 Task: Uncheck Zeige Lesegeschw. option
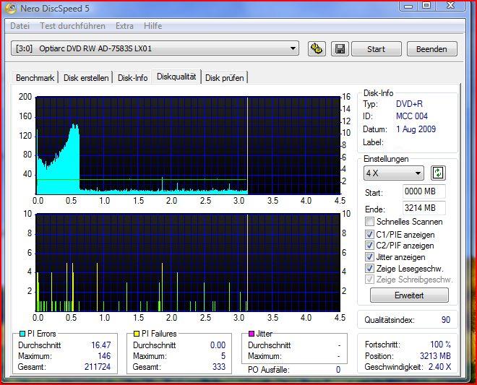tap(370, 269)
